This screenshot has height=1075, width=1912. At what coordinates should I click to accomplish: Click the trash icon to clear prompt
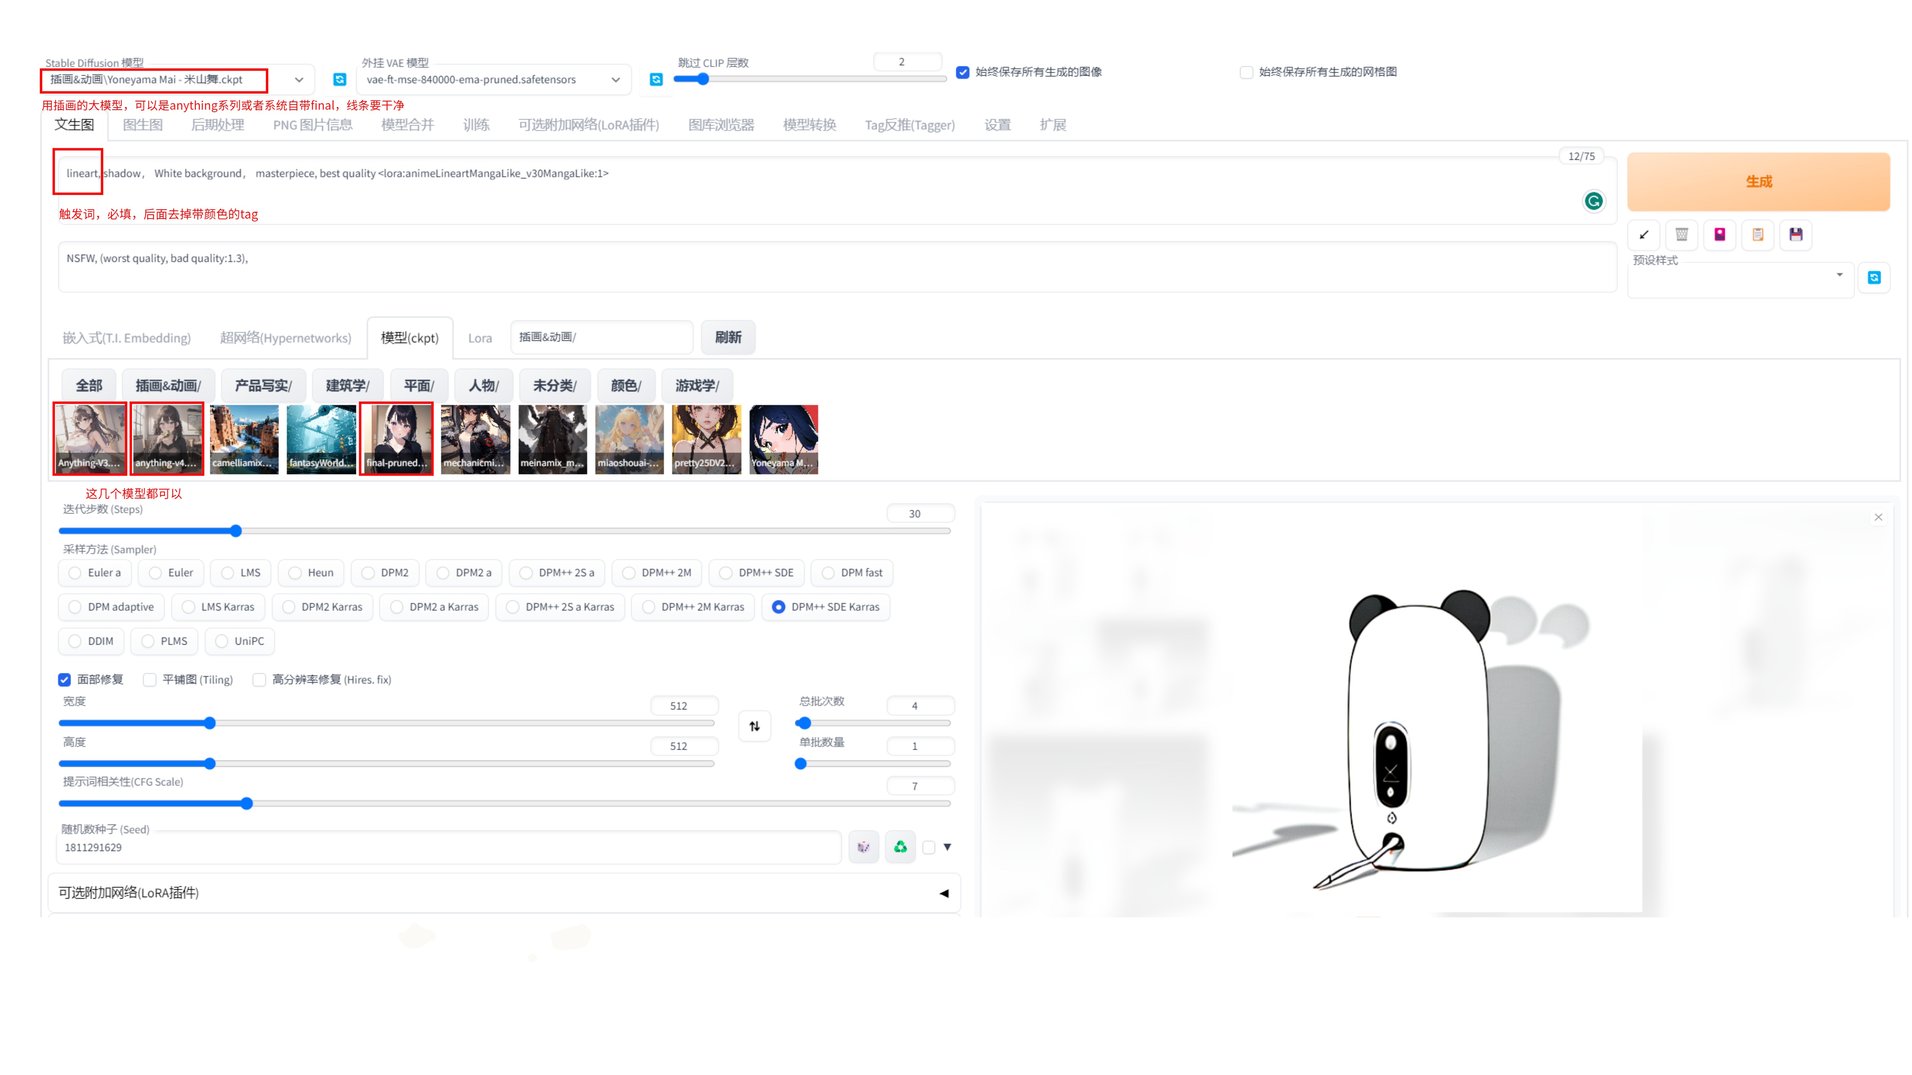(x=1682, y=234)
